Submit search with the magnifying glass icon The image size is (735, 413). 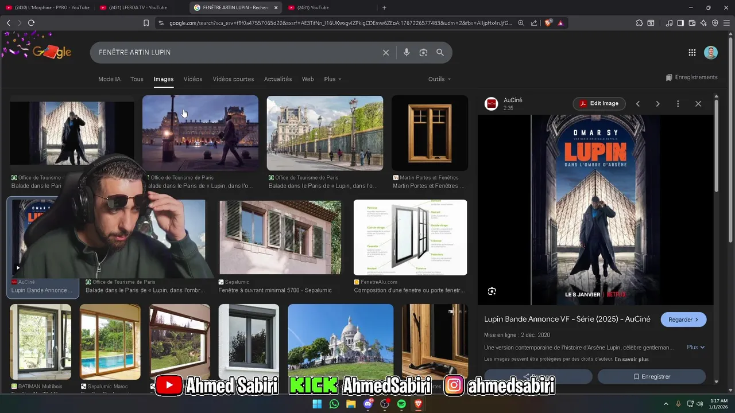[x=440, y=52]
